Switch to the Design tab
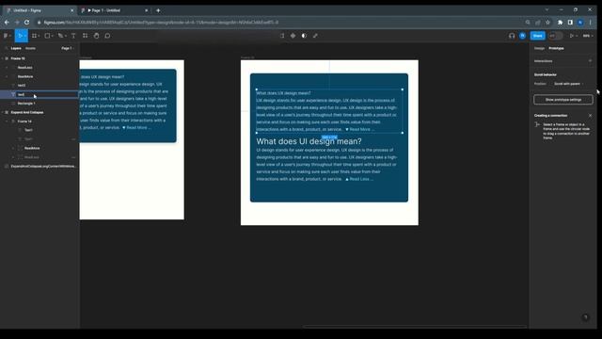The height and width of the screenshot is (339, 602). click(x=539, y=48)
